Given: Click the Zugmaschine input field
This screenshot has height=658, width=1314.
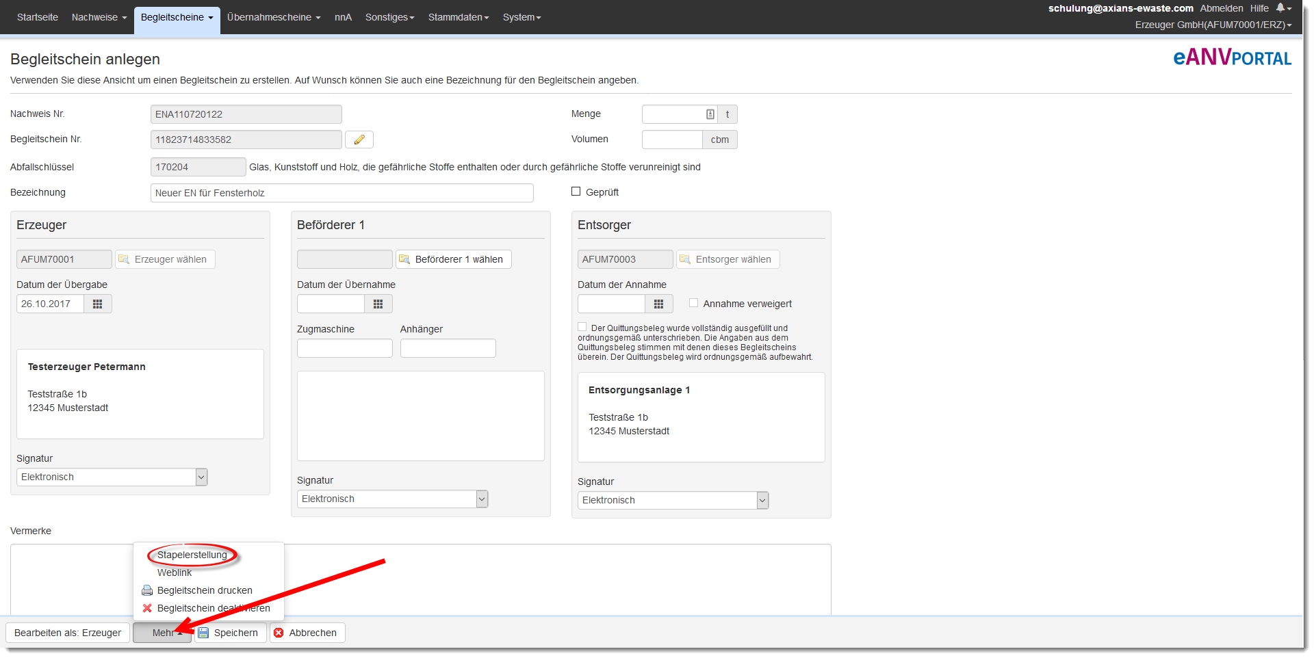Looking at the screenshot, I should 345,348.
